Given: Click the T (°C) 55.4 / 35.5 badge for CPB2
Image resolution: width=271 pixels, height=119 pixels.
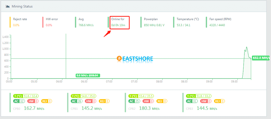Looking at the screenshot, I should (x=141, y=96).
